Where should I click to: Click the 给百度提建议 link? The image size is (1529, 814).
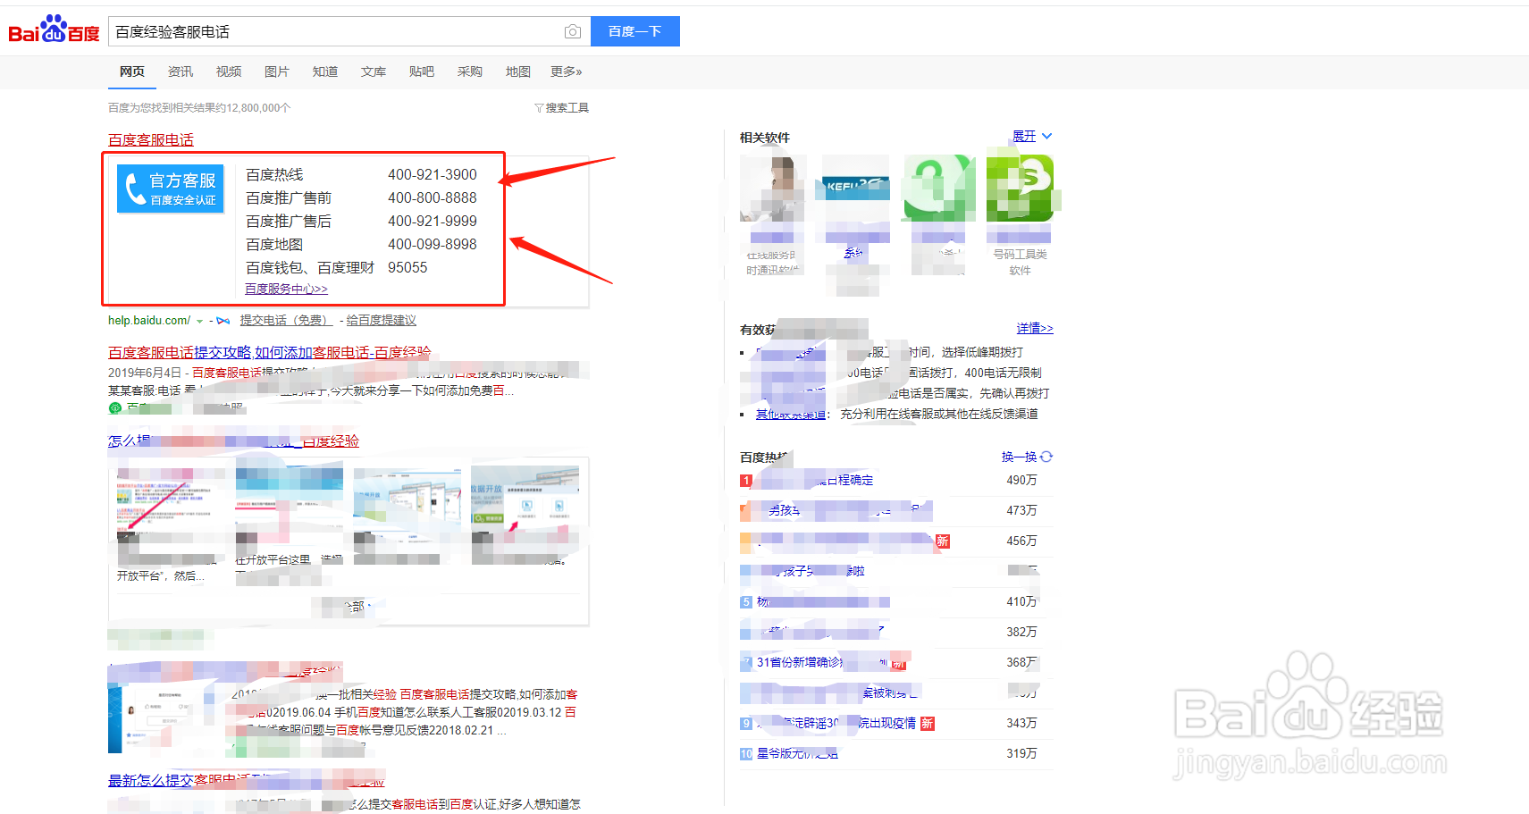pos(382,320)
